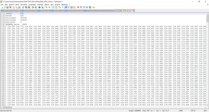Open the ? help menu
209x112 pixels.
(x=69, y=4)
